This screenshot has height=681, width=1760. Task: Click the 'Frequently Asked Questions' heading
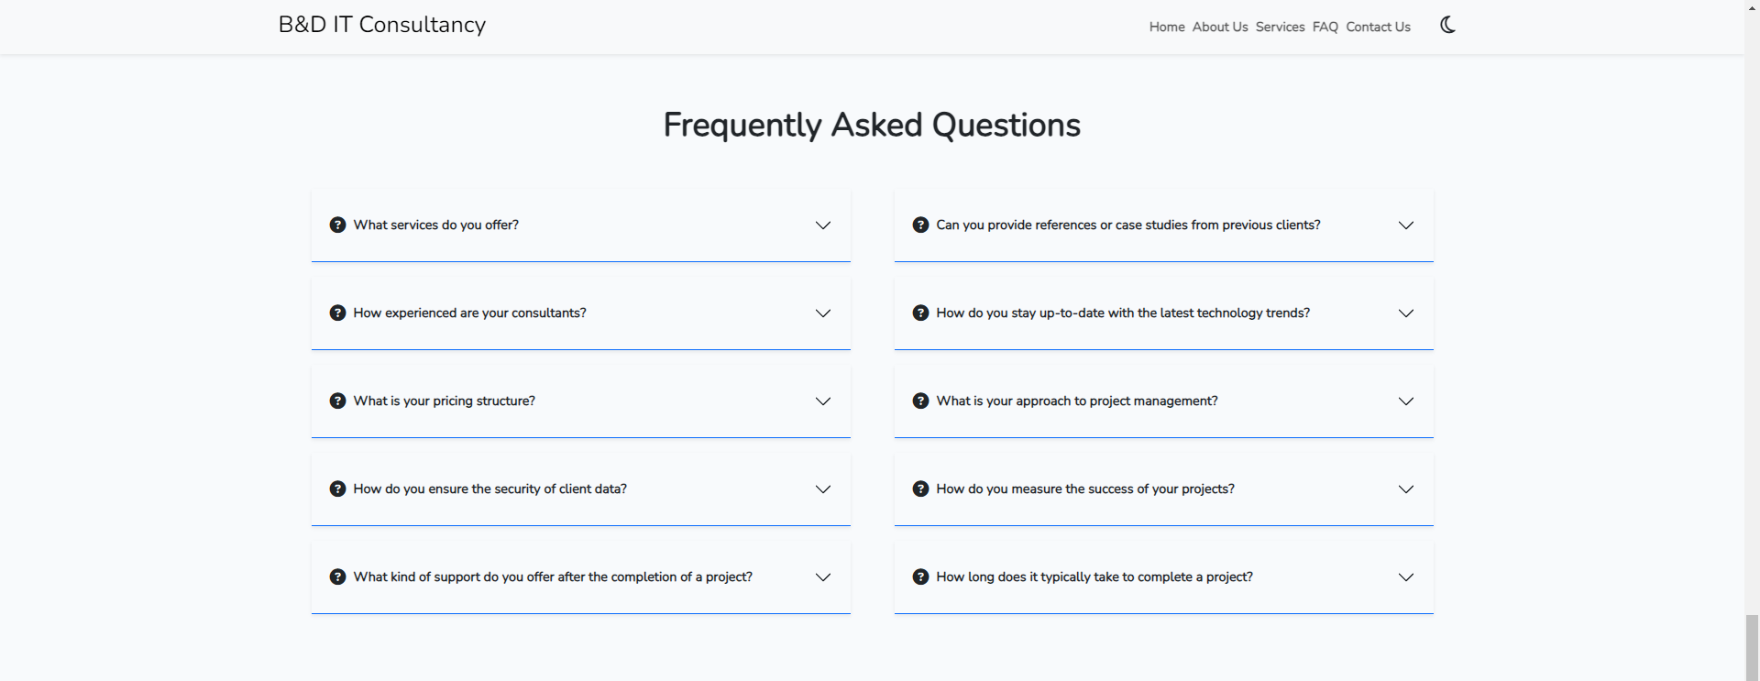[x=872, y=126]
